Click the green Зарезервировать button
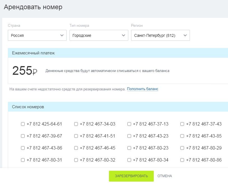The image size is (228, 183). coord(131,176)
